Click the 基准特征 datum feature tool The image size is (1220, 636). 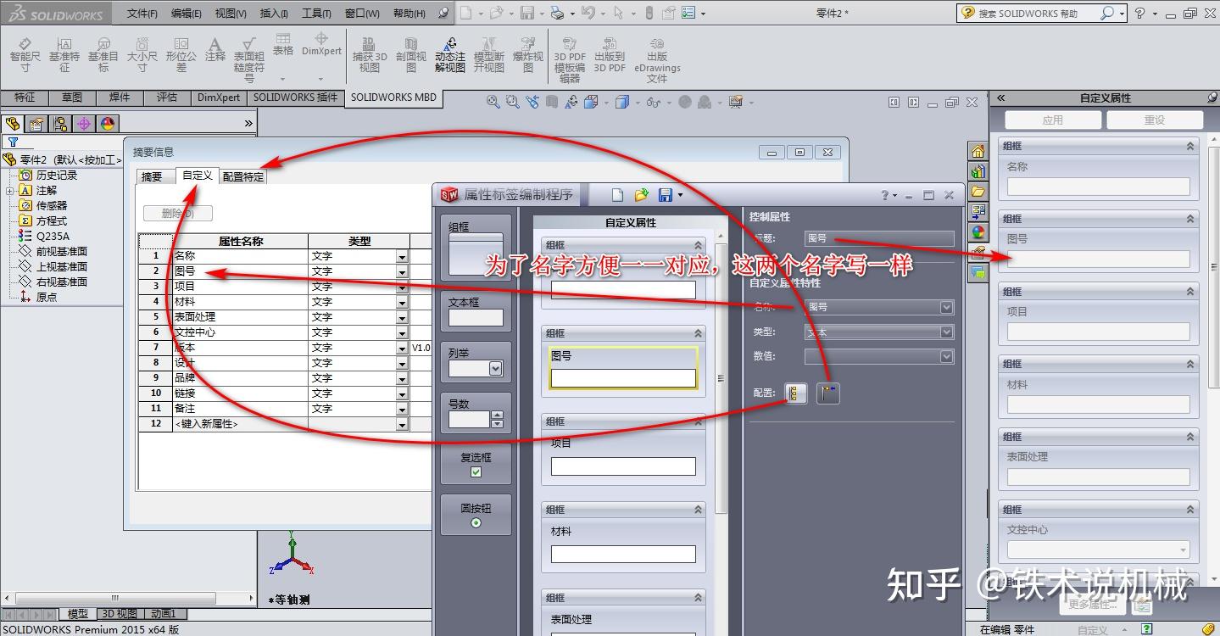click(64, 55)
